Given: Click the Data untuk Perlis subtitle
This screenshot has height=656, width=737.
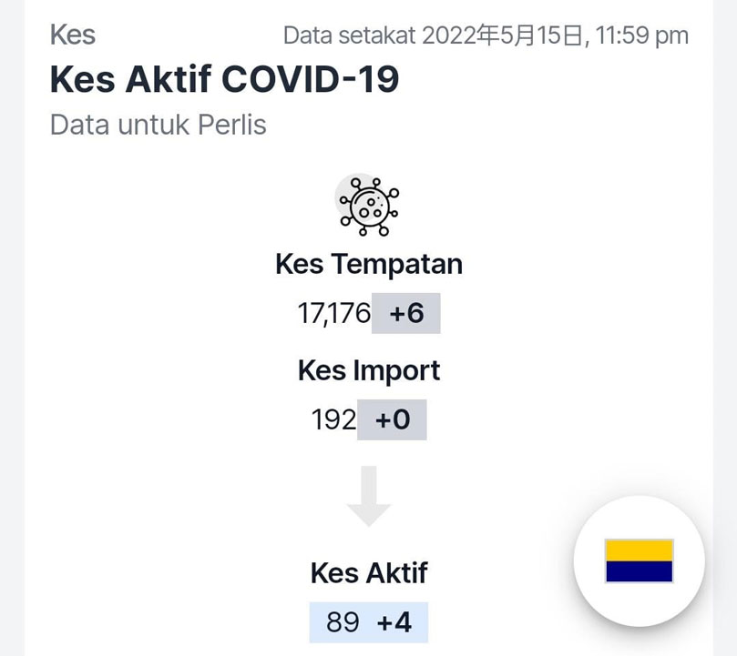Looking at the screenshot, I should pos(159,125).
